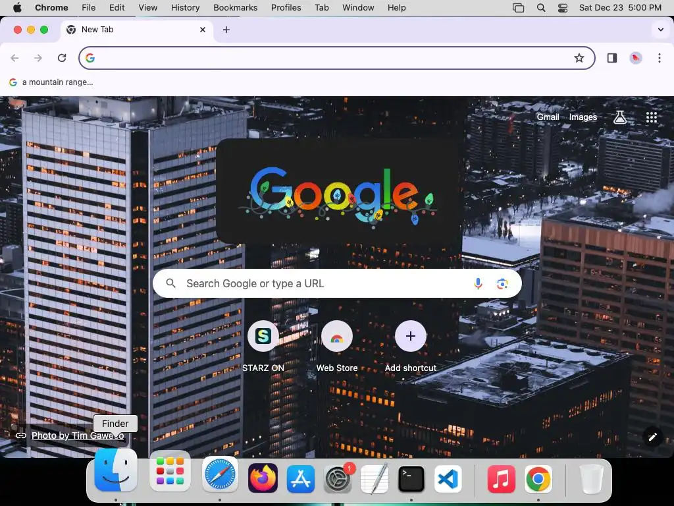Screen dimensions: 674x506
Task: Click Add shortcut plus button
Action: click(x=411, y=336)
